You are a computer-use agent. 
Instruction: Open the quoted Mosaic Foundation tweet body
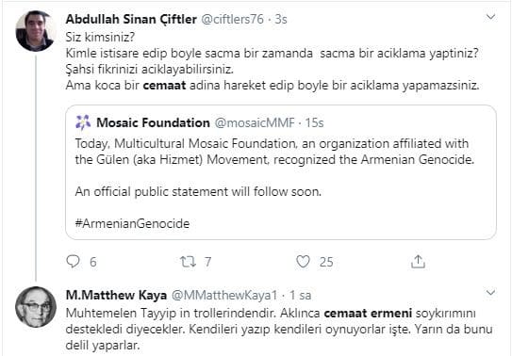tap(281, 172)
